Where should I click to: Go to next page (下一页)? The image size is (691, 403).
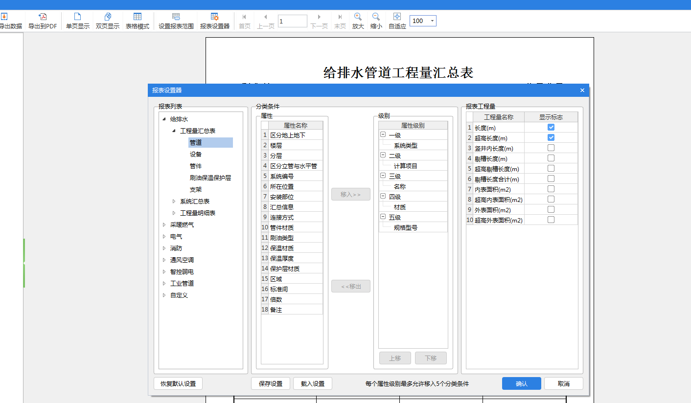[319, 21]
